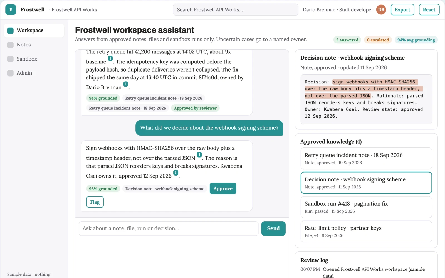Open citation 1 after 'approved 12 Sep 2026'
The height and width of the screenshot is (278, 445).
point(176,173)
